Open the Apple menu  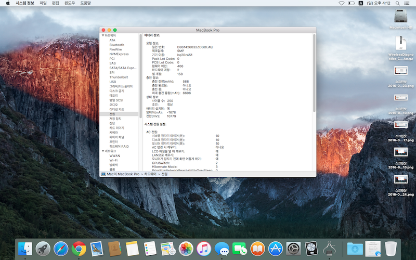(x=8, y=3)
